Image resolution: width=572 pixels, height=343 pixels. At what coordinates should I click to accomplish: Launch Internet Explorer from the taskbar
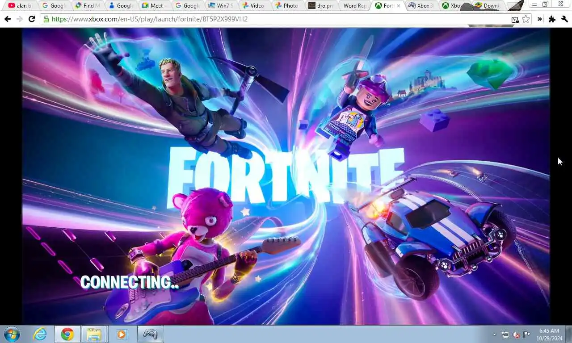[40, 334]
